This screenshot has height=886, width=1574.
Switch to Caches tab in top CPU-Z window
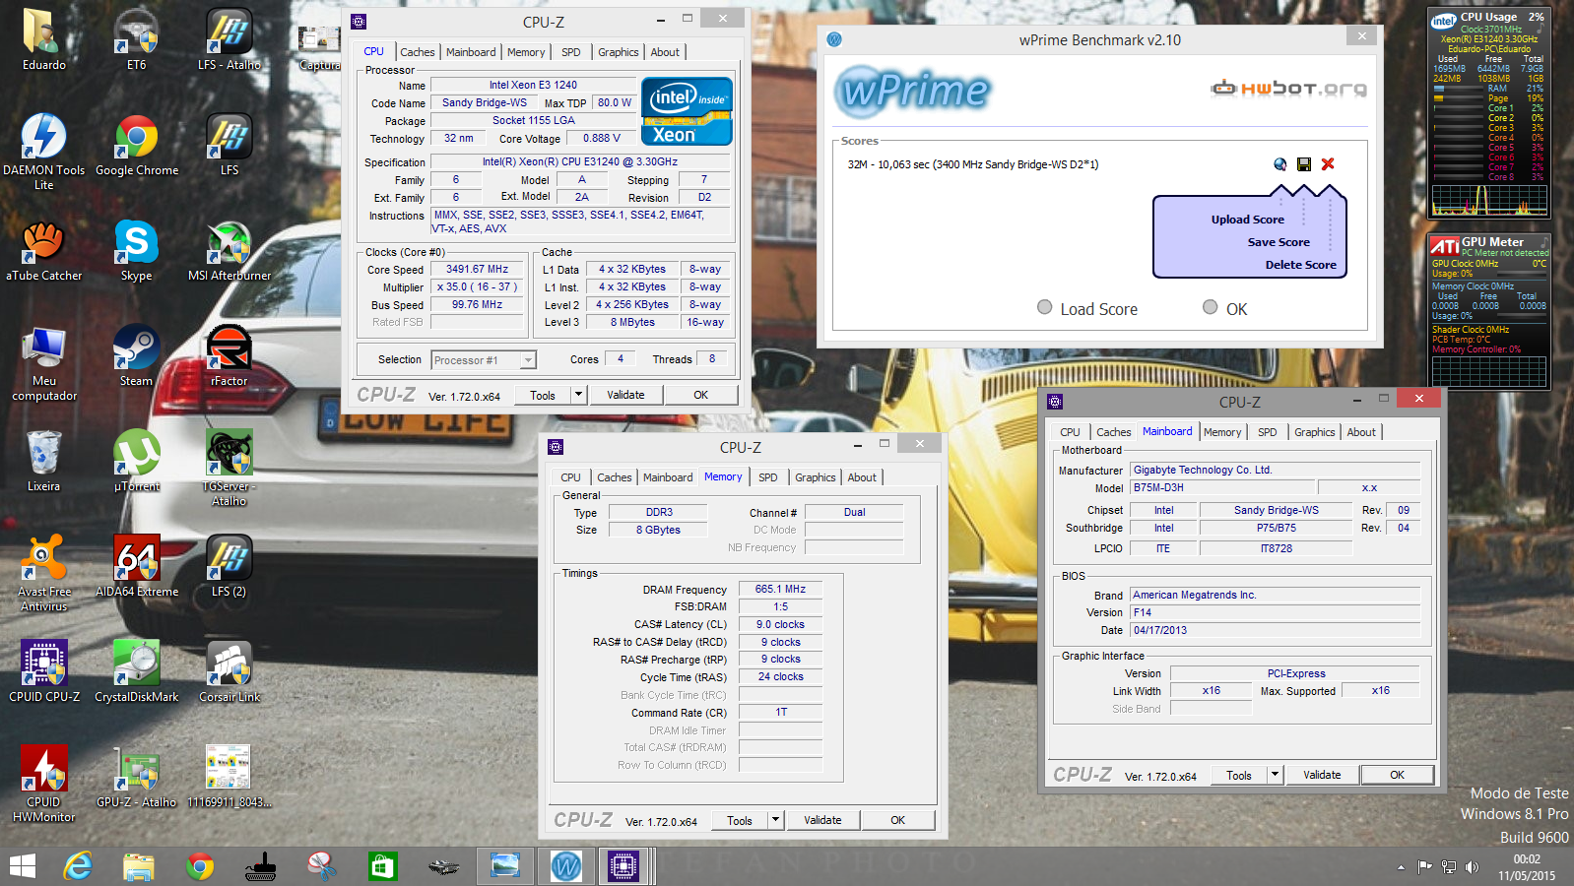click(x=418, y=52)
